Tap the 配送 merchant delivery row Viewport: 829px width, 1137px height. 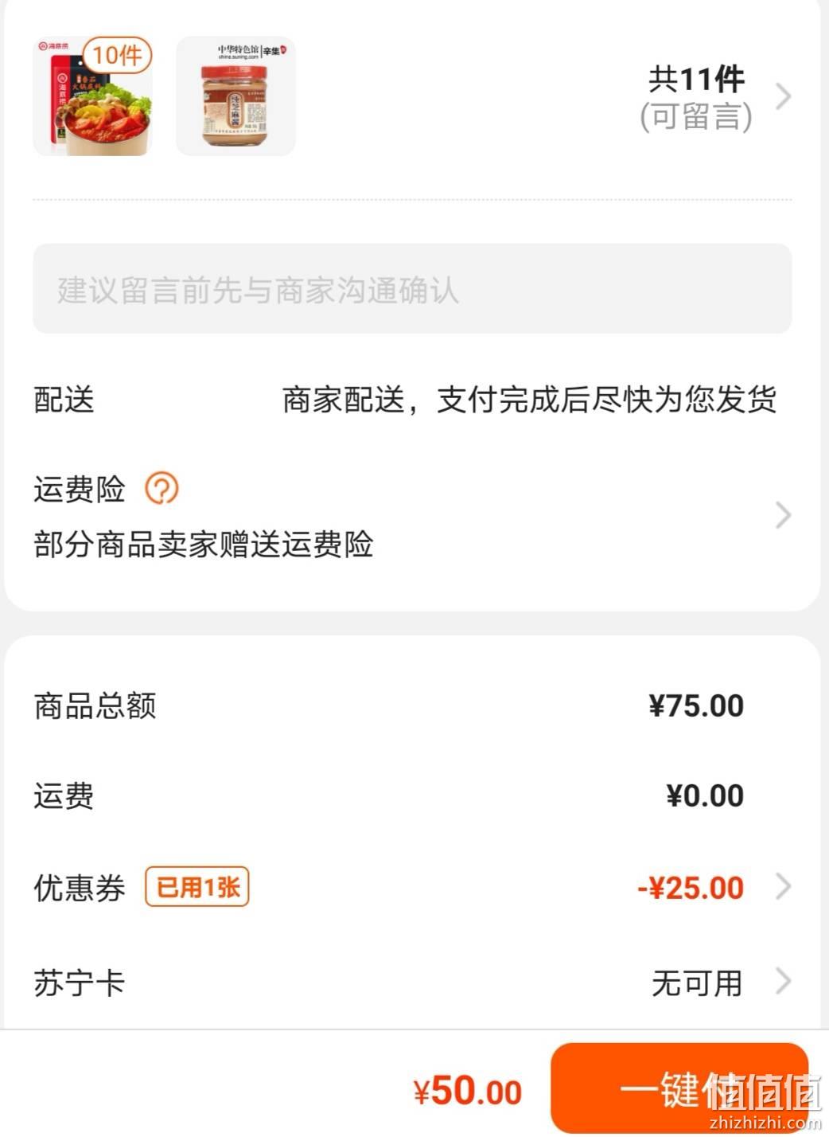pos(406,399)
